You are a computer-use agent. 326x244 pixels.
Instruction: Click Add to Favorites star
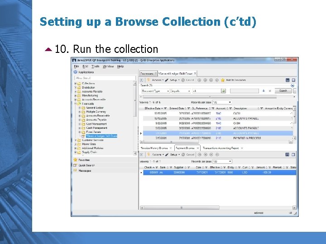pos(223,80)
